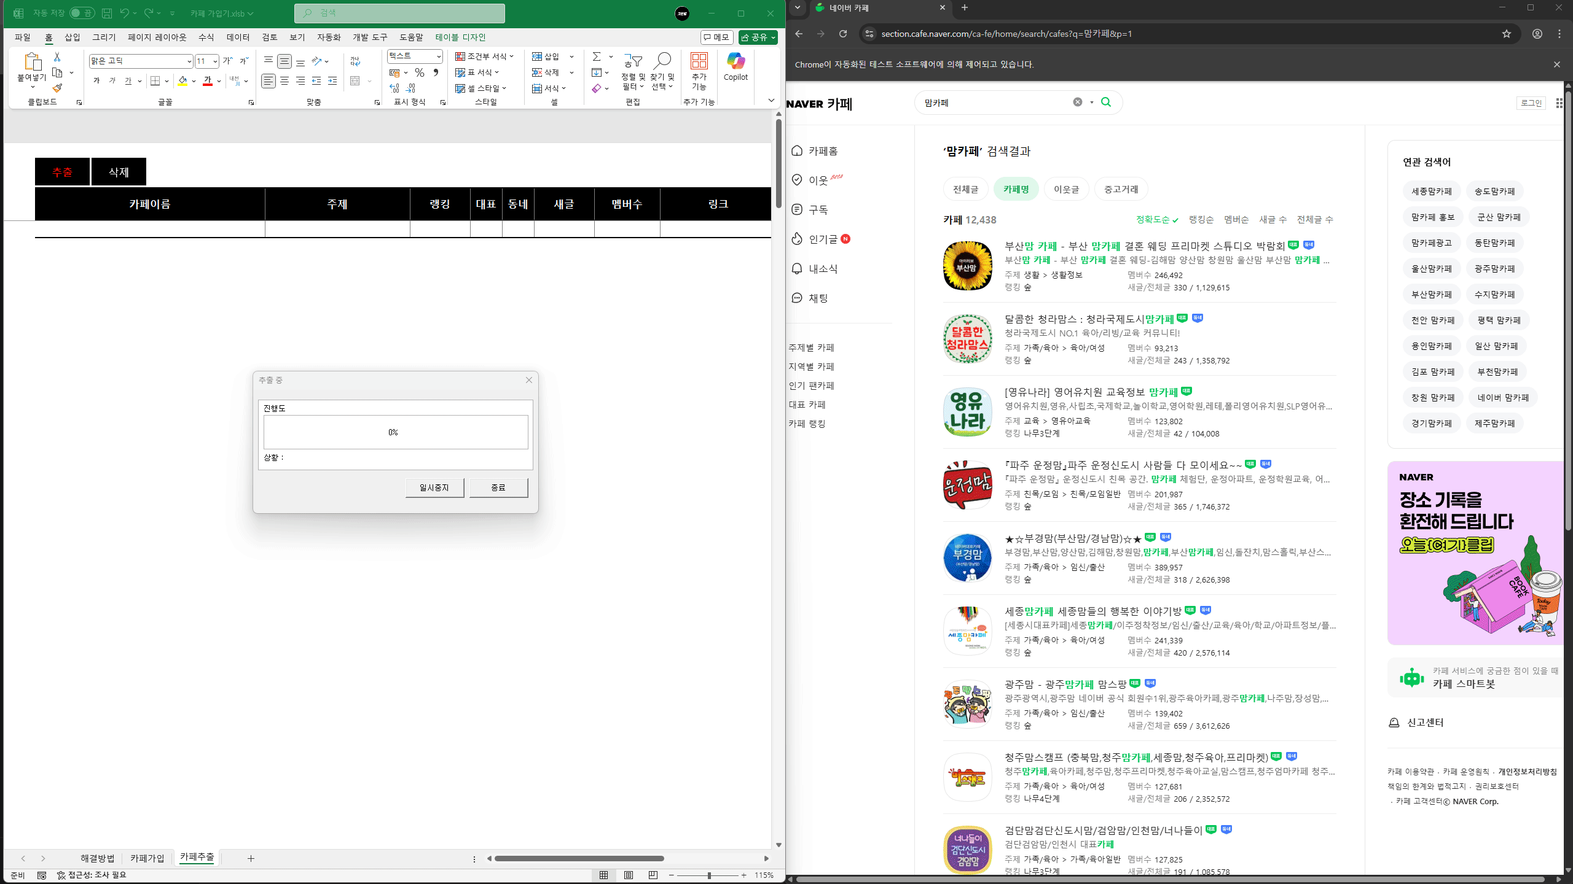Screen dimensions: 1573x884
Task: Switch to the 카페가입 sheet tab
Action: (x=147, y=858)
